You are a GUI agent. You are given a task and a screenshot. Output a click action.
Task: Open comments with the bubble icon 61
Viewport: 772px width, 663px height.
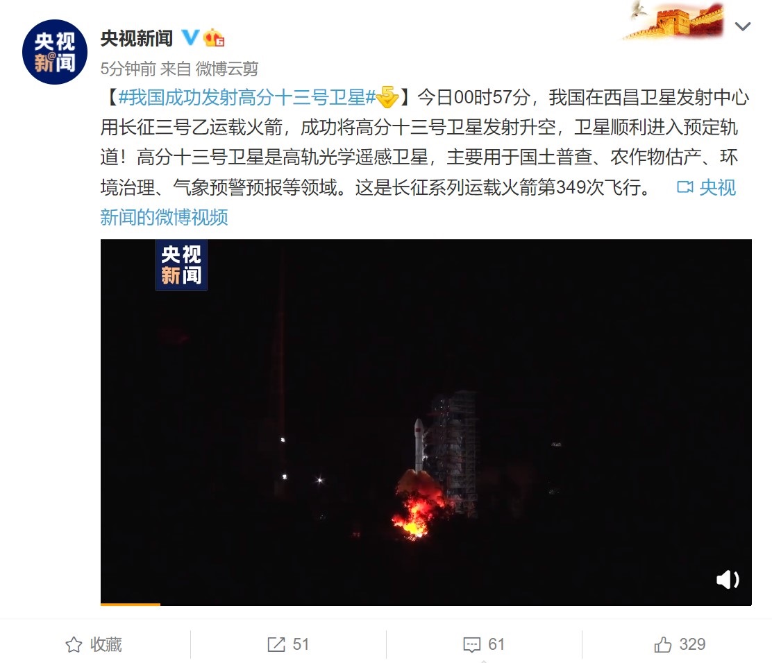pos(484,644)
